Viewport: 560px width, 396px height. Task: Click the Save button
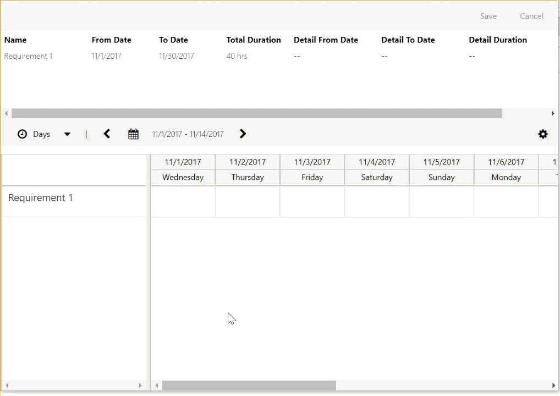488,16
